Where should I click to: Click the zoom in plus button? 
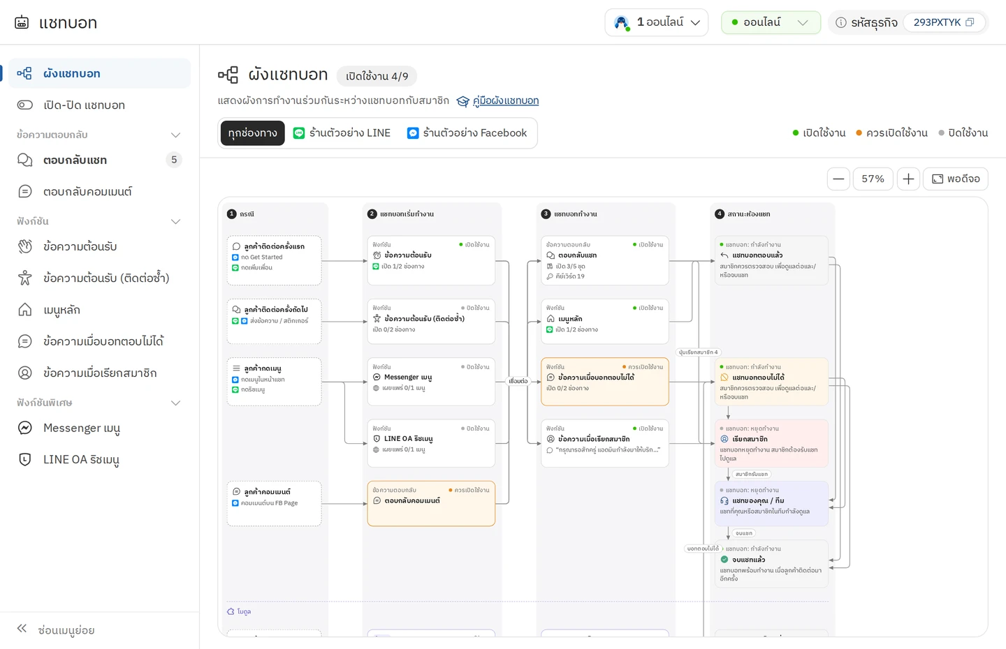(x=908, y=179)
